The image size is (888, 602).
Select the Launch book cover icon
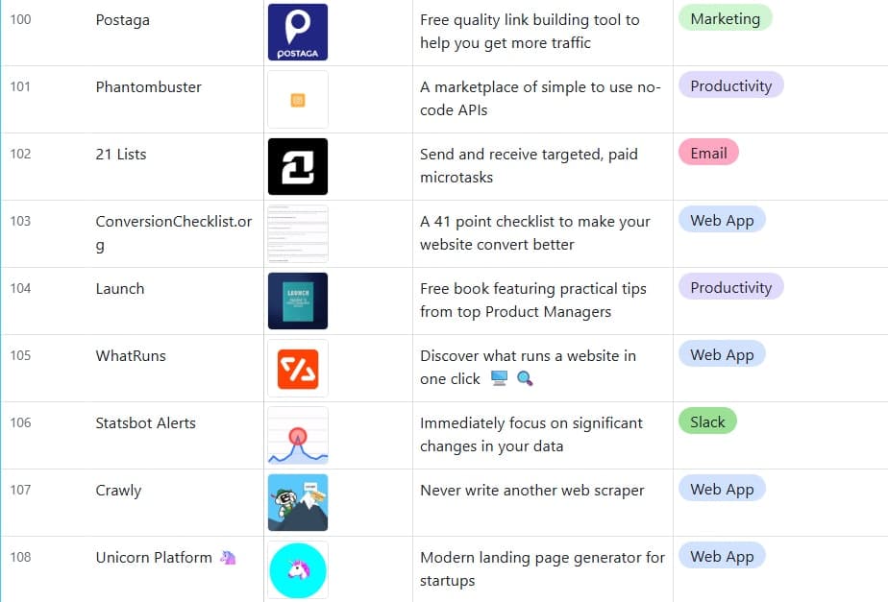(298, 300)
